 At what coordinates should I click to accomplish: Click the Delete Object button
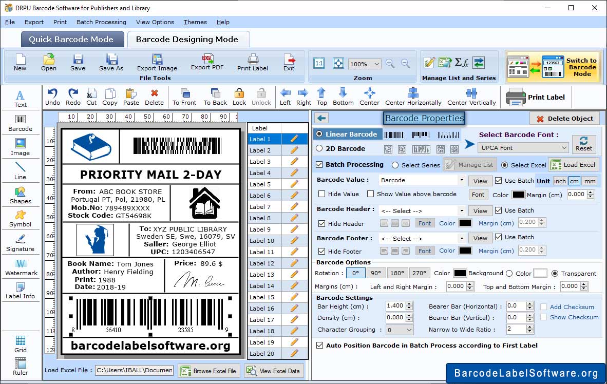(564, 119)
